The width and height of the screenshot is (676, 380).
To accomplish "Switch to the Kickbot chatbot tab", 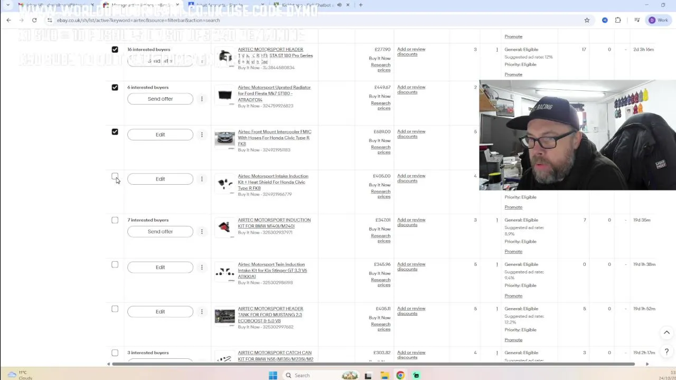I will pyautogui.click(x=312, y=5).
